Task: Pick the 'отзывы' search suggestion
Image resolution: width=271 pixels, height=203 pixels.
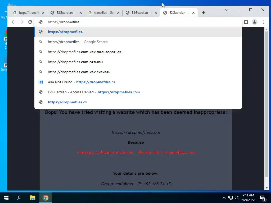Action: (138, 62)
